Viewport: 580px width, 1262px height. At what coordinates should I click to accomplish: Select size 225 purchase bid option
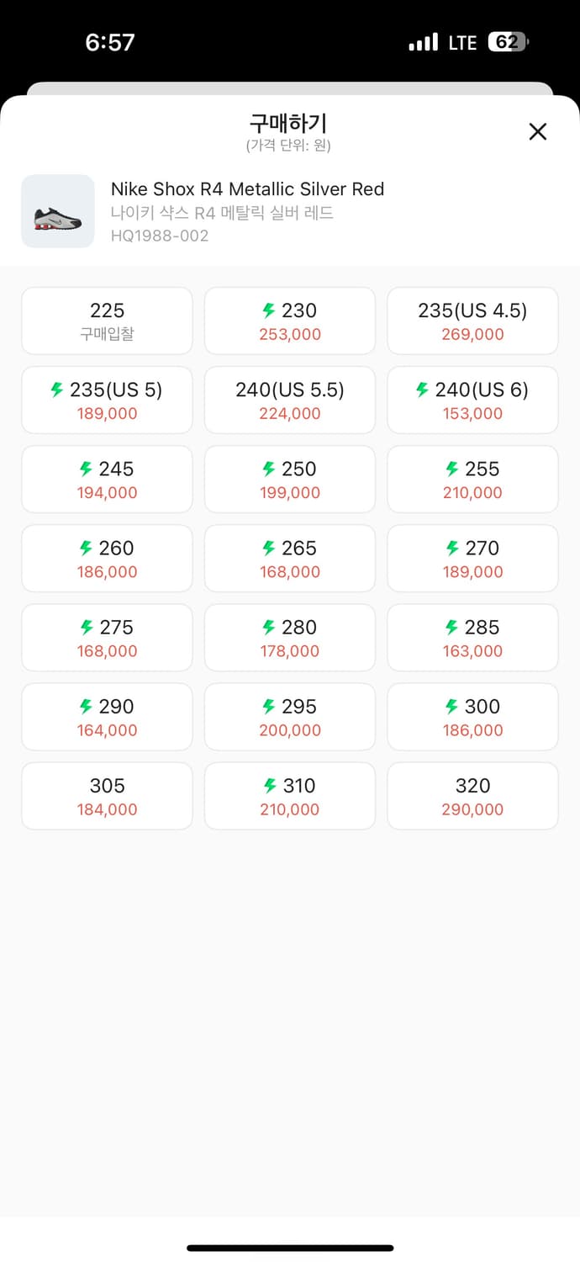tap(107, 321)
